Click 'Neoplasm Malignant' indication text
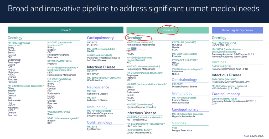 click(58, 55)
